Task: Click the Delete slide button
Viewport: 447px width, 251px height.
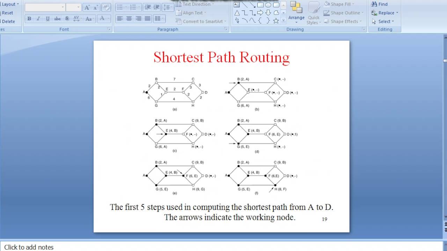Action: pyautogui.click(x=8, y=21)
